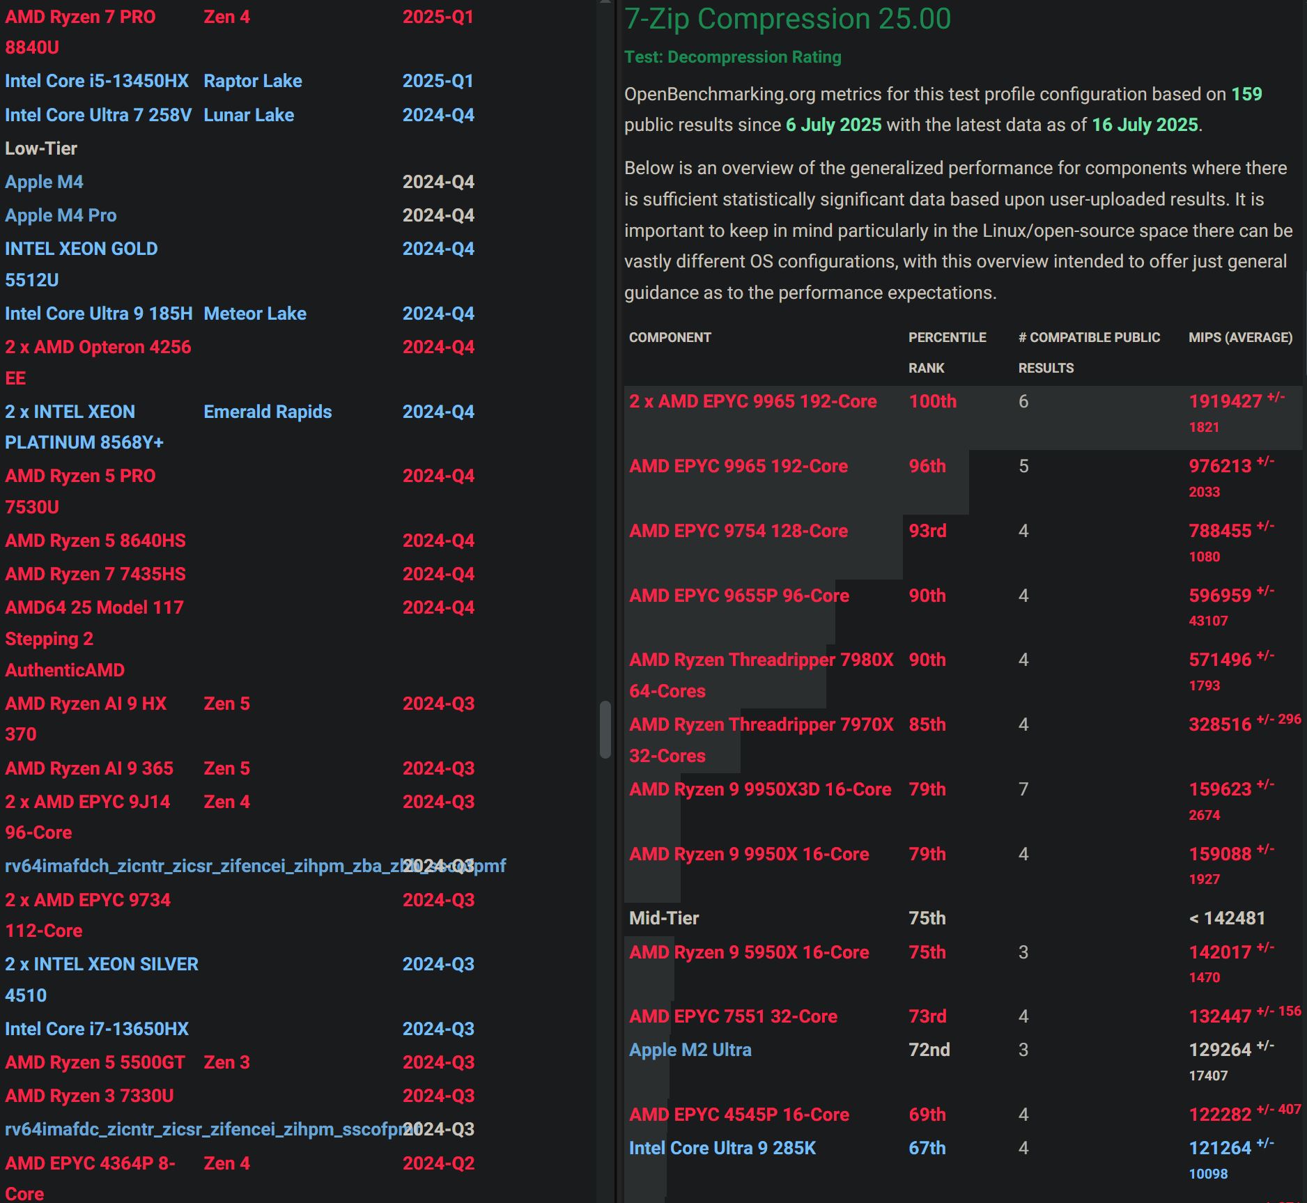Open AMD Ryzen AI 9 365 link
This screenshot has height=1203, width=1307.
[x=89, y=768]
